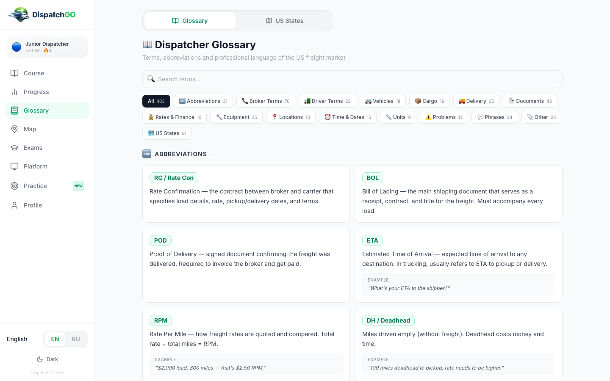Click the DispatchGO logo
The image size is (610, 381).
coord(42,15)
